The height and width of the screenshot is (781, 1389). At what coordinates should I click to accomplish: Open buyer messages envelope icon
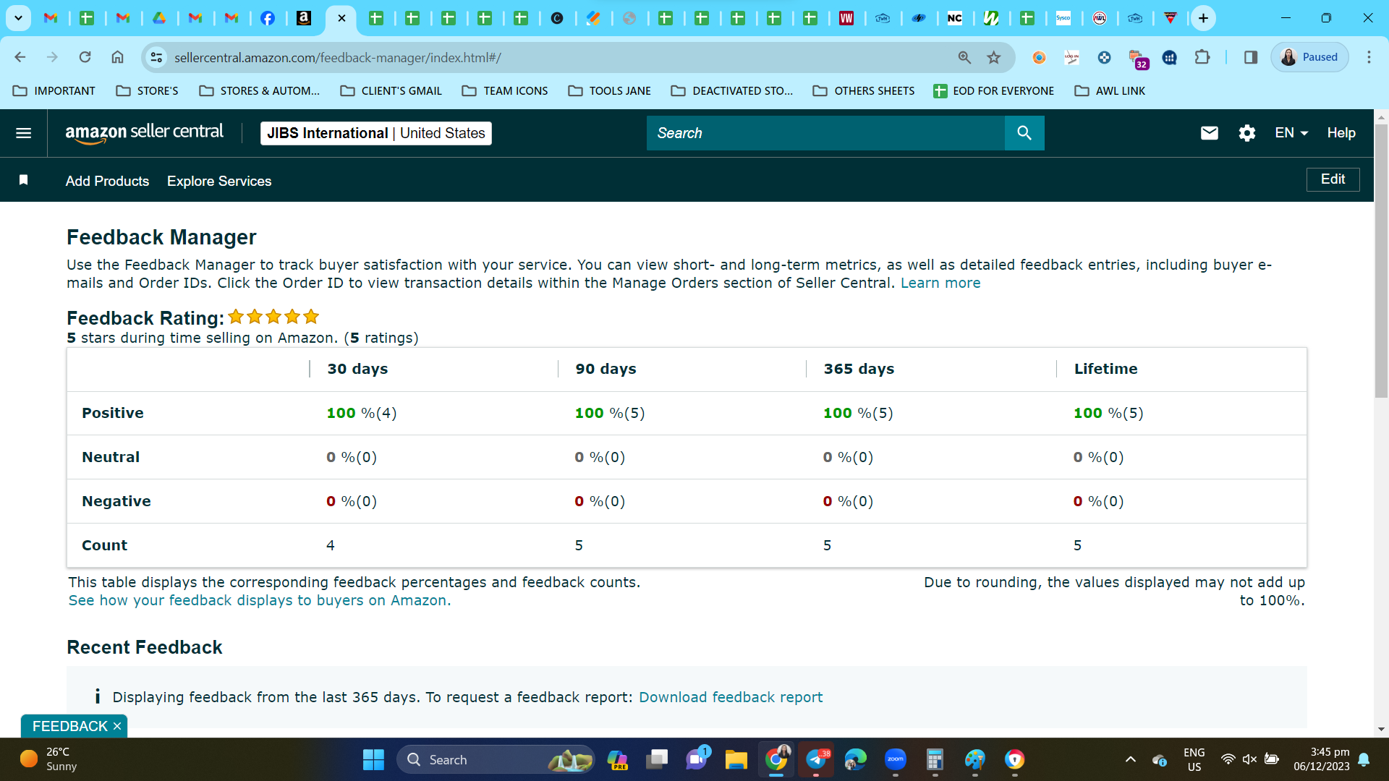pyautogui.click(x=1210, y=133)
